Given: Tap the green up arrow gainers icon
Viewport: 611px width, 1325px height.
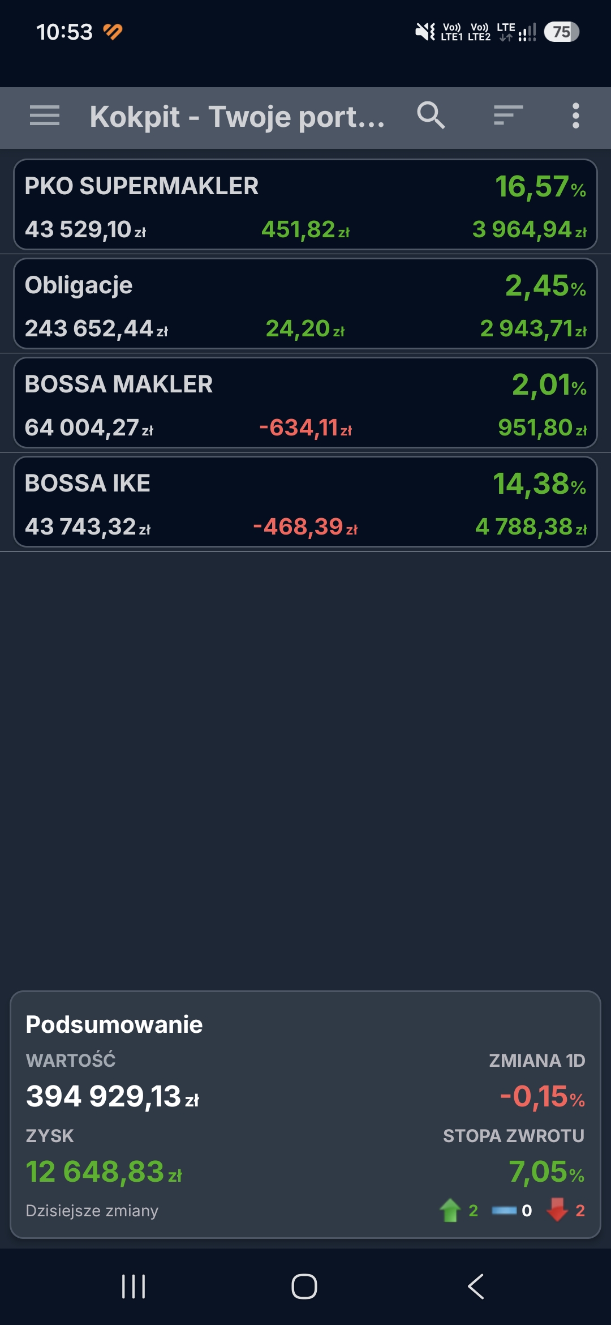Looking at the screenshot, I should coord(450,1210).
